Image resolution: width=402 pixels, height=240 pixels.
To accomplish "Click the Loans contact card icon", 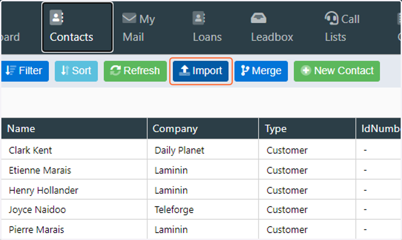I will (199, 18).
